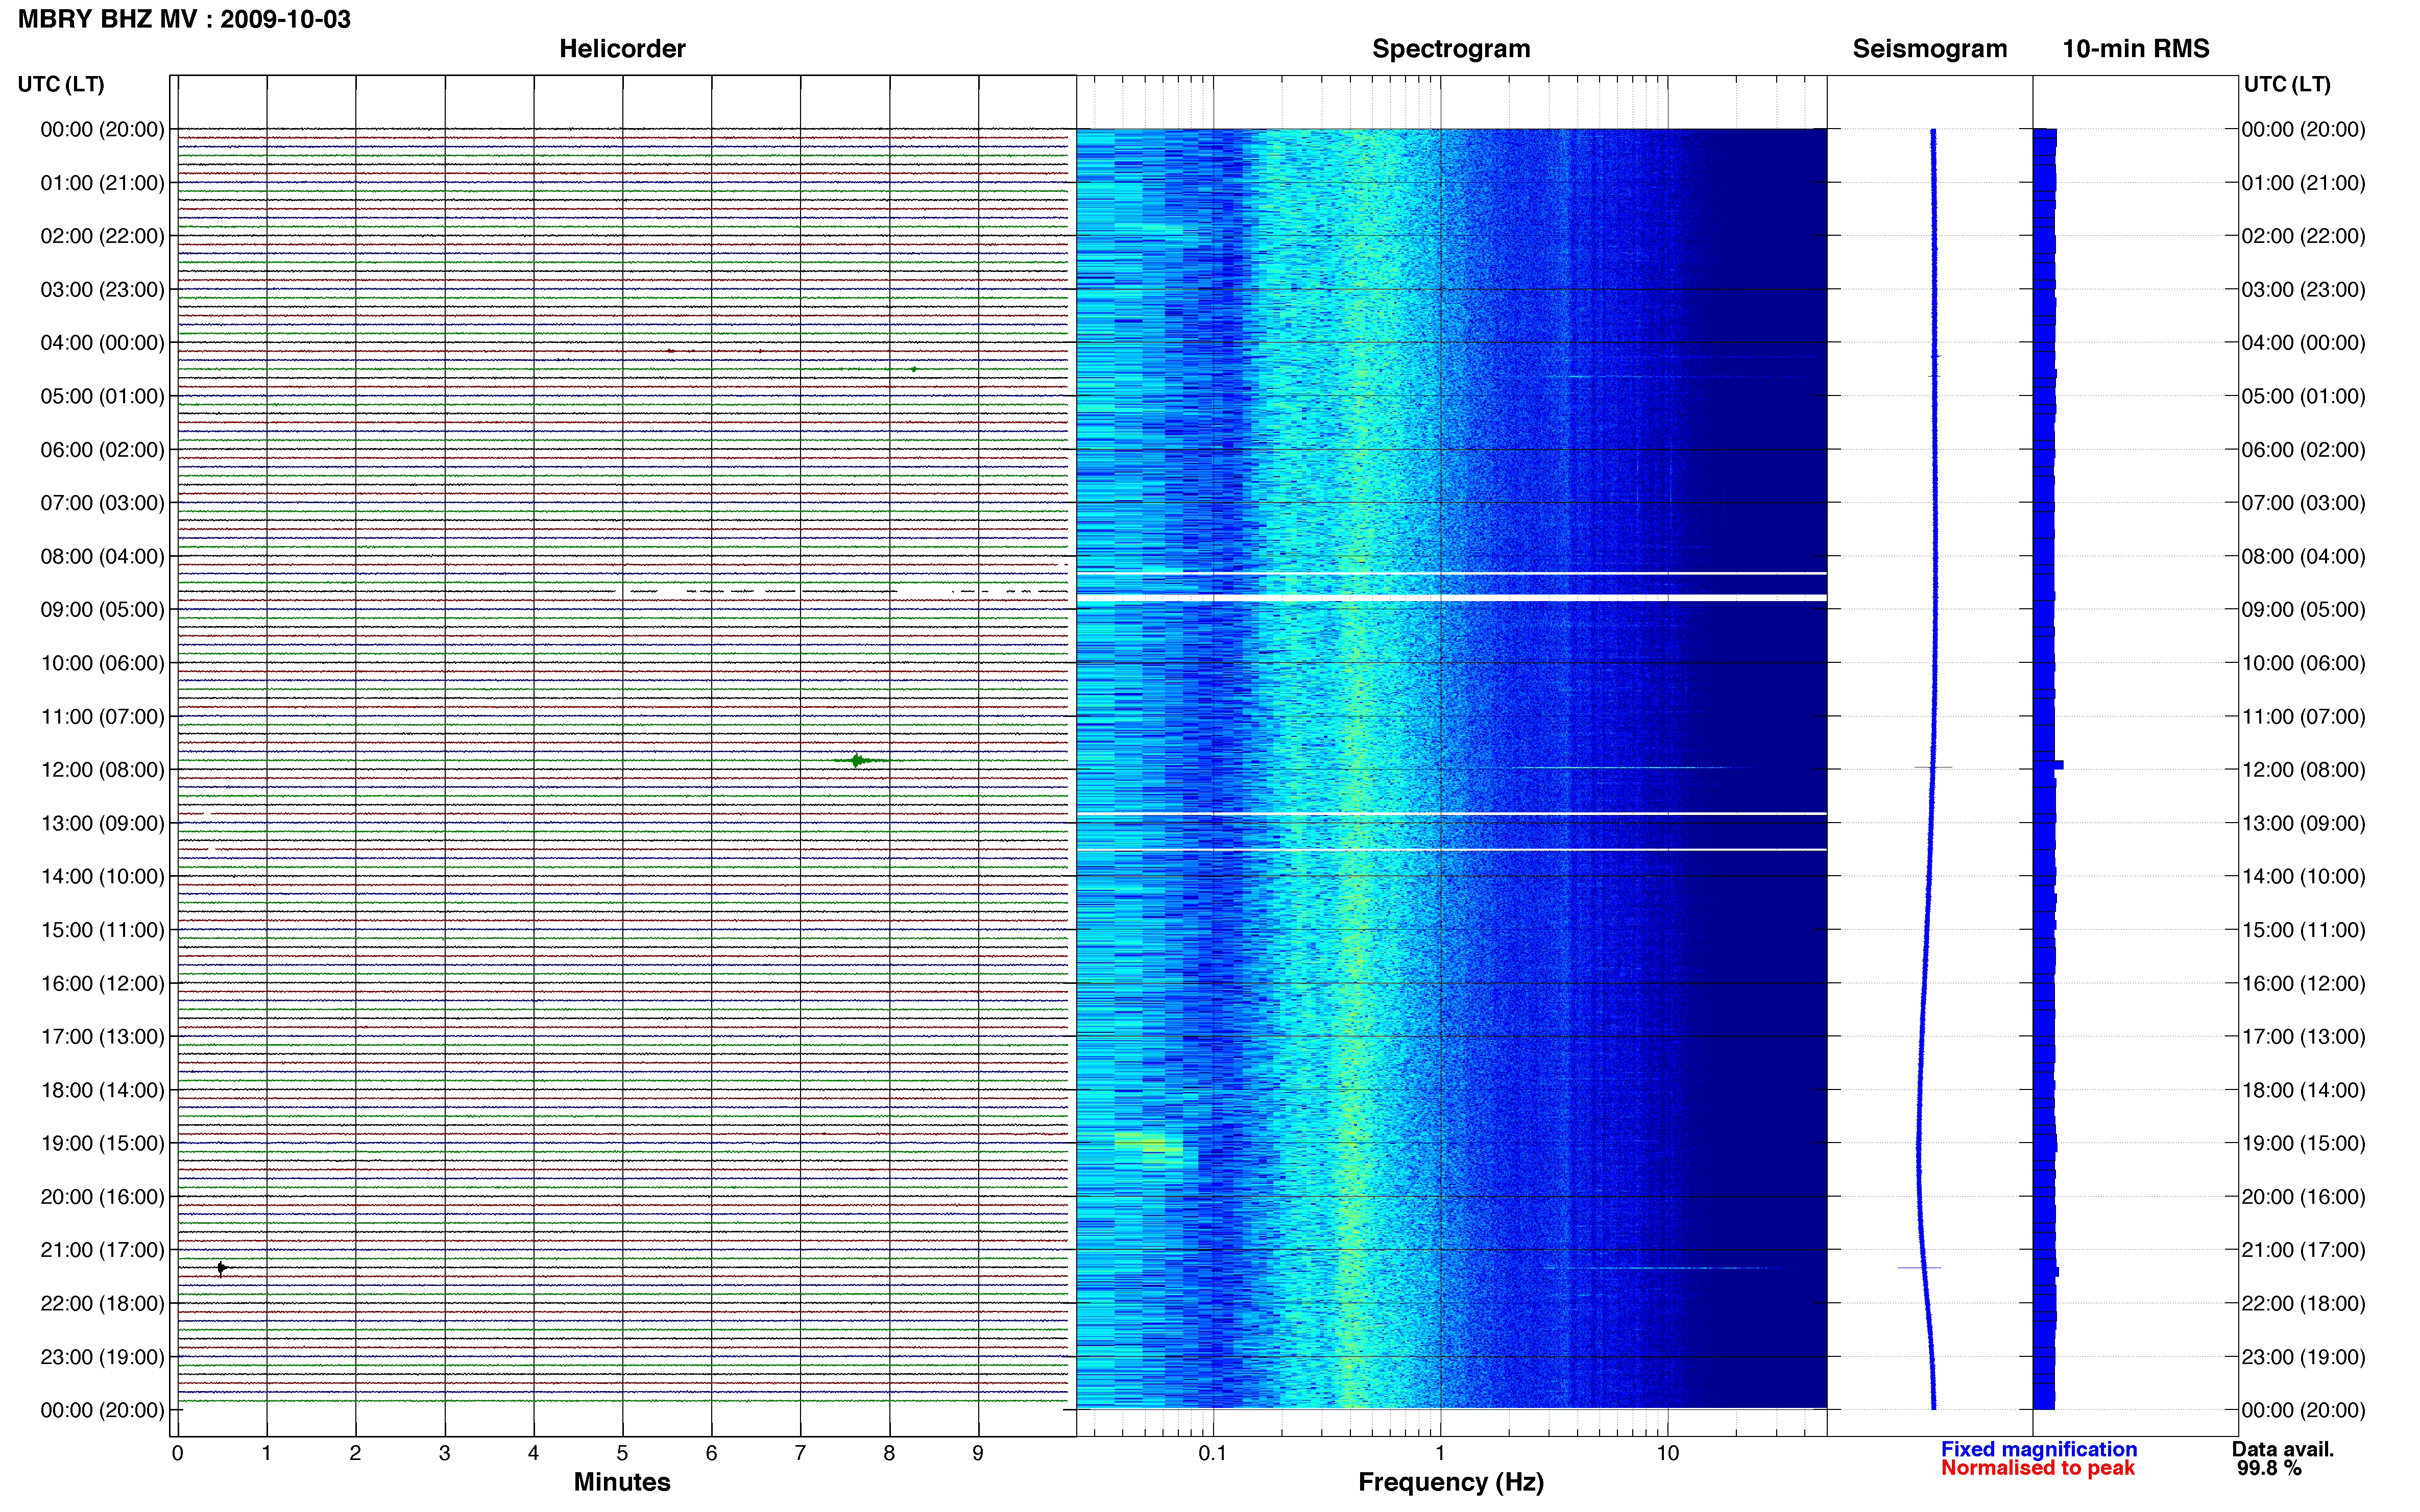Click the 'Fixed magnification' legend text
The height and width of the screenshot is (1512, 2420).
coord(2039,1449)
